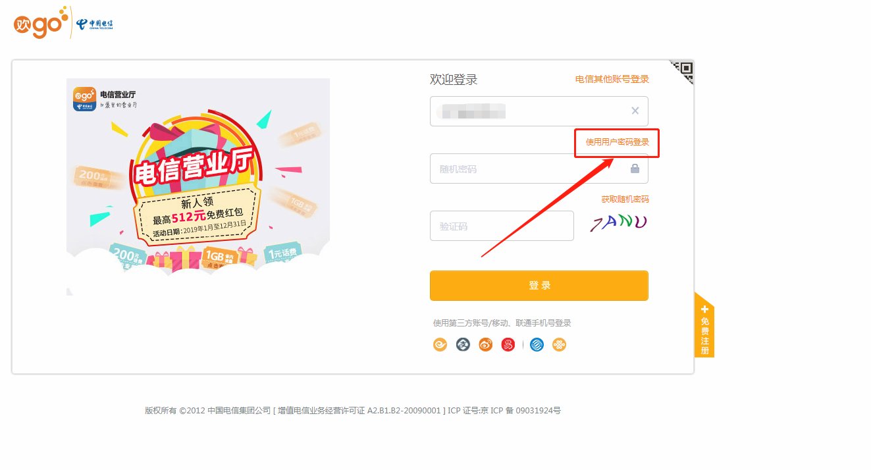The width and height of the screenshot is (871, 470).
Task: Select the NetEase login icon
Action: click(x=508, y=344)
